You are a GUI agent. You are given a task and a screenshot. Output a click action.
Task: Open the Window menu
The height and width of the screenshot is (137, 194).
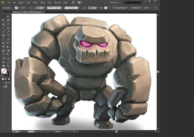(58, 3)
